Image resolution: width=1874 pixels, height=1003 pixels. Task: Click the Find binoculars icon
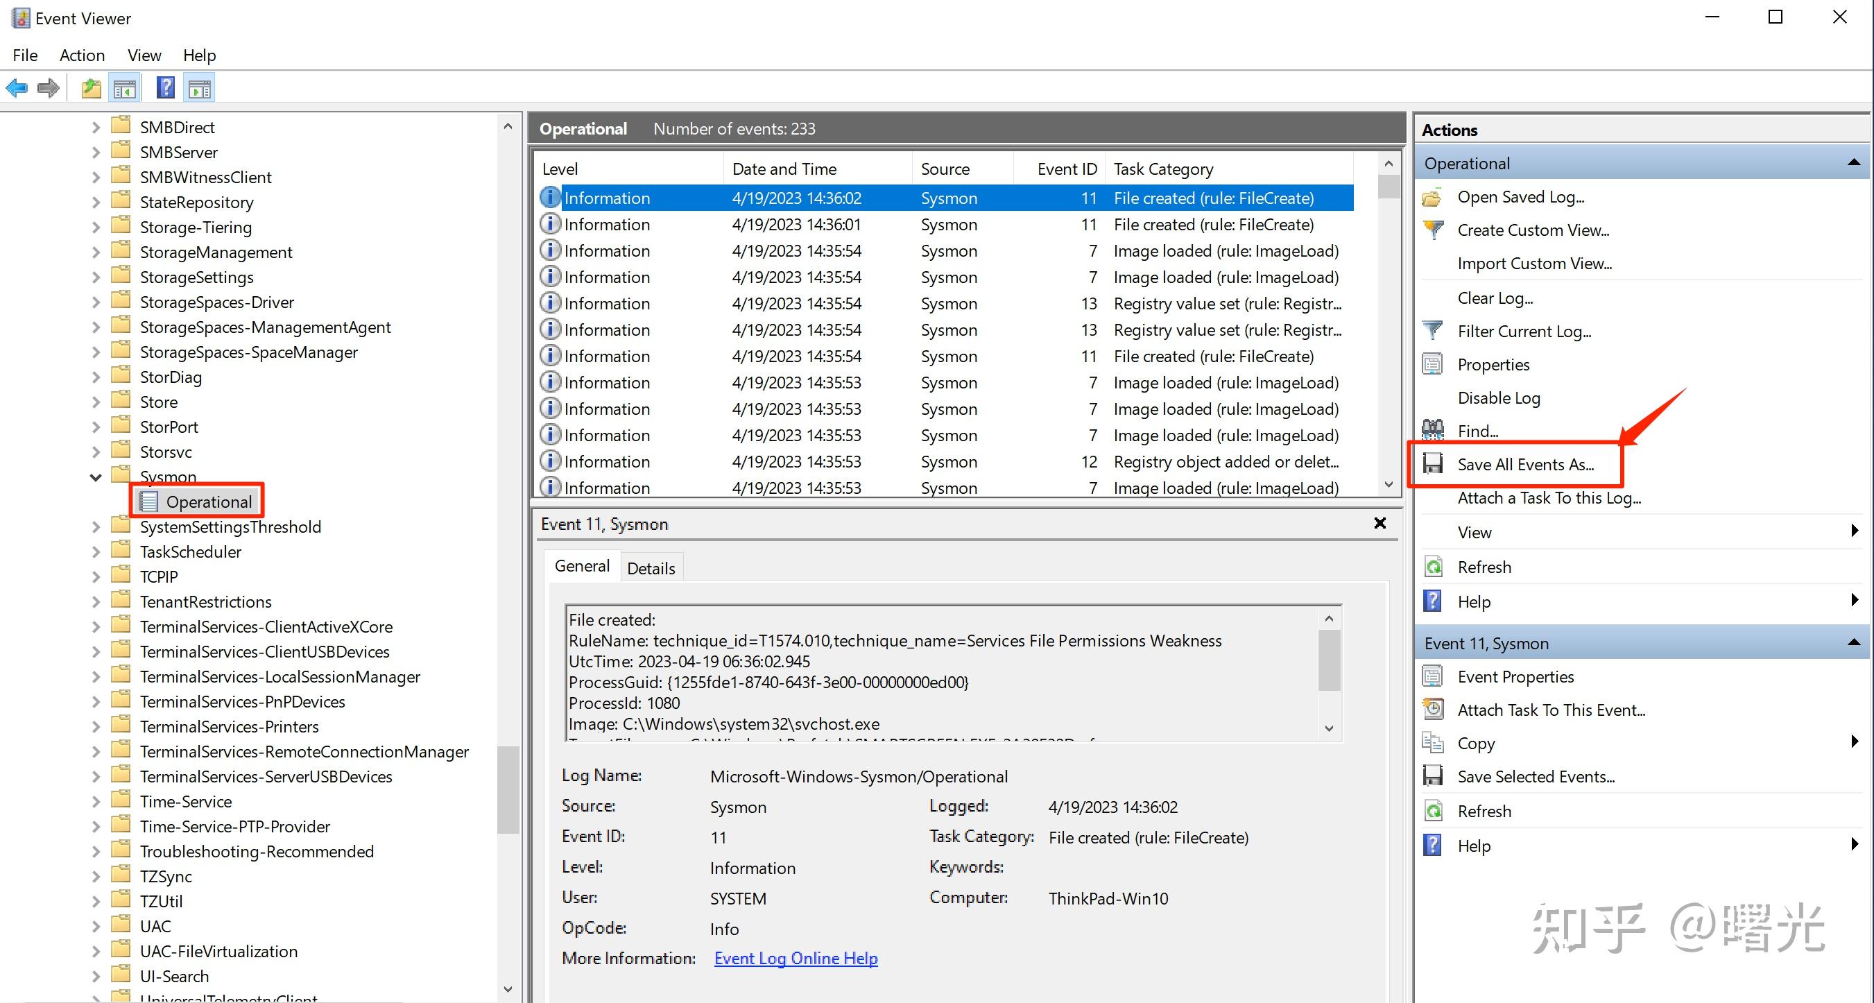click(x=1432, y=430)
